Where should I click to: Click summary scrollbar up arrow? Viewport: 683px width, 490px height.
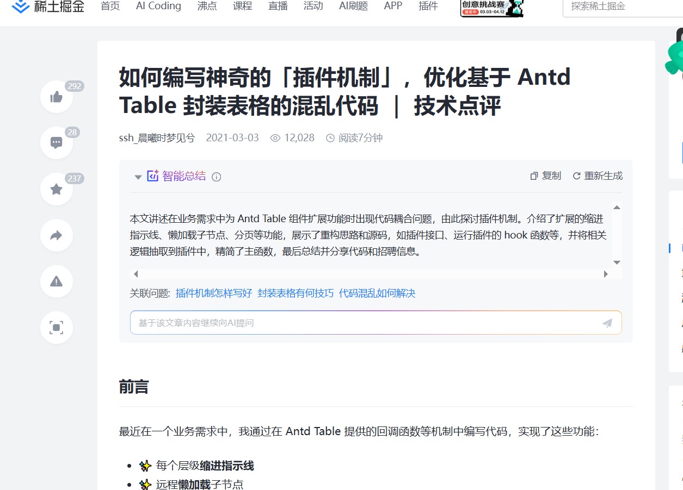pyautogui.click(x=617, y=207)
